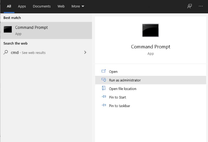Expand cmd web results chevron arrow
The height and width of the screenshot is (142, 208).
[x=85, y=52]
